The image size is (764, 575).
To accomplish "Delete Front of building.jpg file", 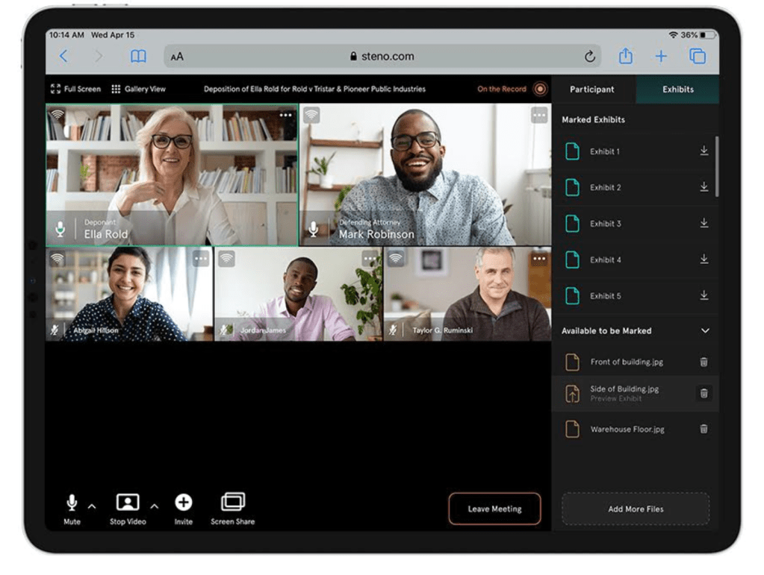I will (x=704, y=362).
